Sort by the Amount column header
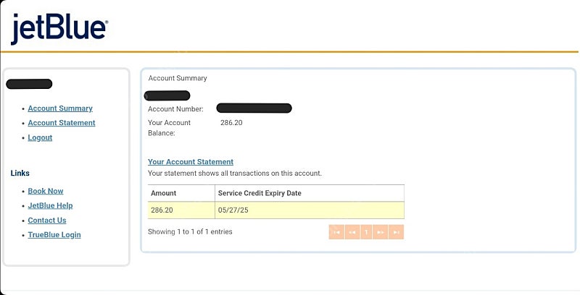 (x=181, y=193)
